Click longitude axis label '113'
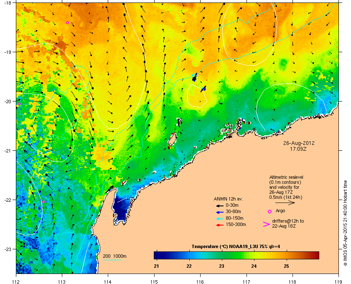351x284 pixels. click(62, 281)
